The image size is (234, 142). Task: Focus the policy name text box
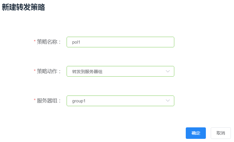coord(120,42)
